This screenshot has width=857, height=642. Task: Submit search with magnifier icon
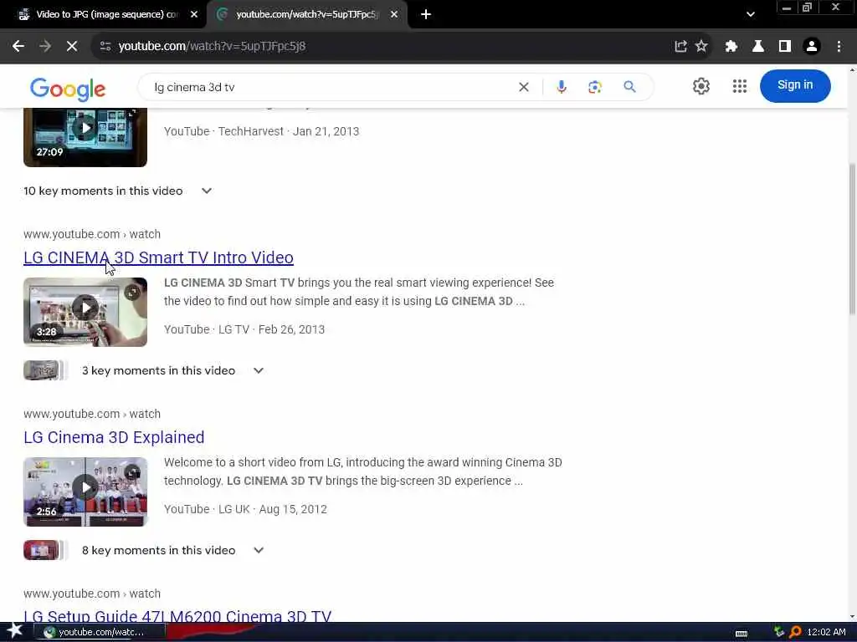(629, 87)
